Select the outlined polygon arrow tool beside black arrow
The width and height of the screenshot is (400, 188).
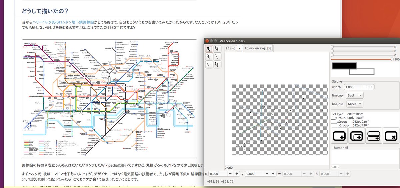217,49
